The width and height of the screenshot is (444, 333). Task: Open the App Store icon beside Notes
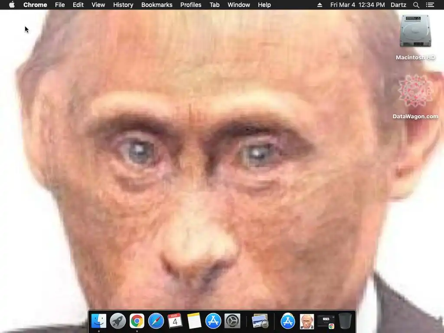tap(213, 321)
